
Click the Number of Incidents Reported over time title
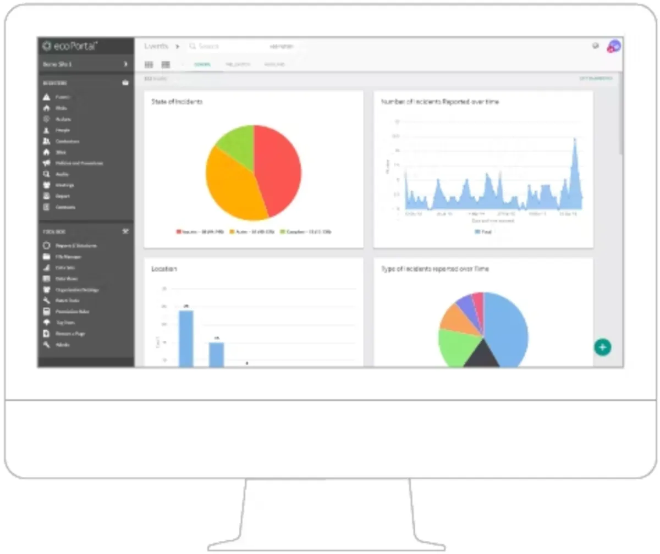point(440,102)
